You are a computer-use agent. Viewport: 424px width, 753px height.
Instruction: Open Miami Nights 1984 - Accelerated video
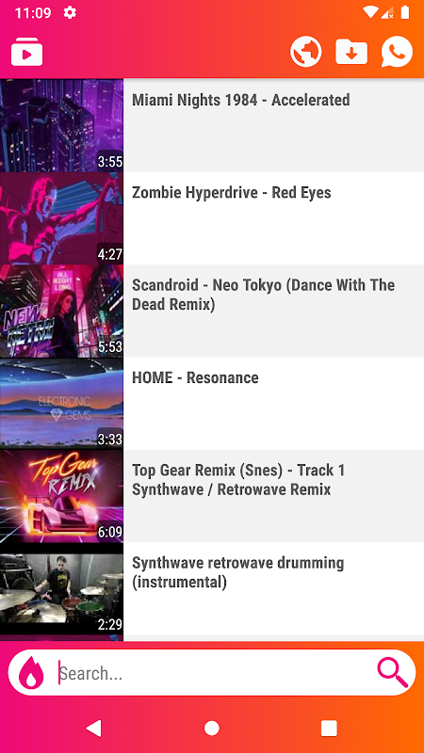click(x=212, y=125)
